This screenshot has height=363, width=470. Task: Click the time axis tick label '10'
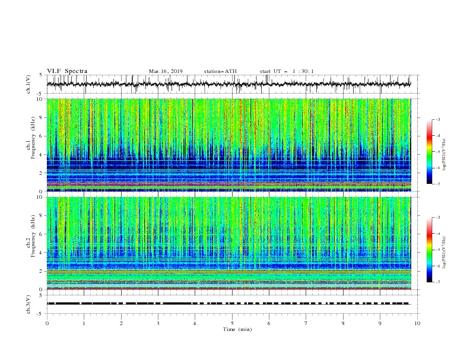click(x=417, y=323)
